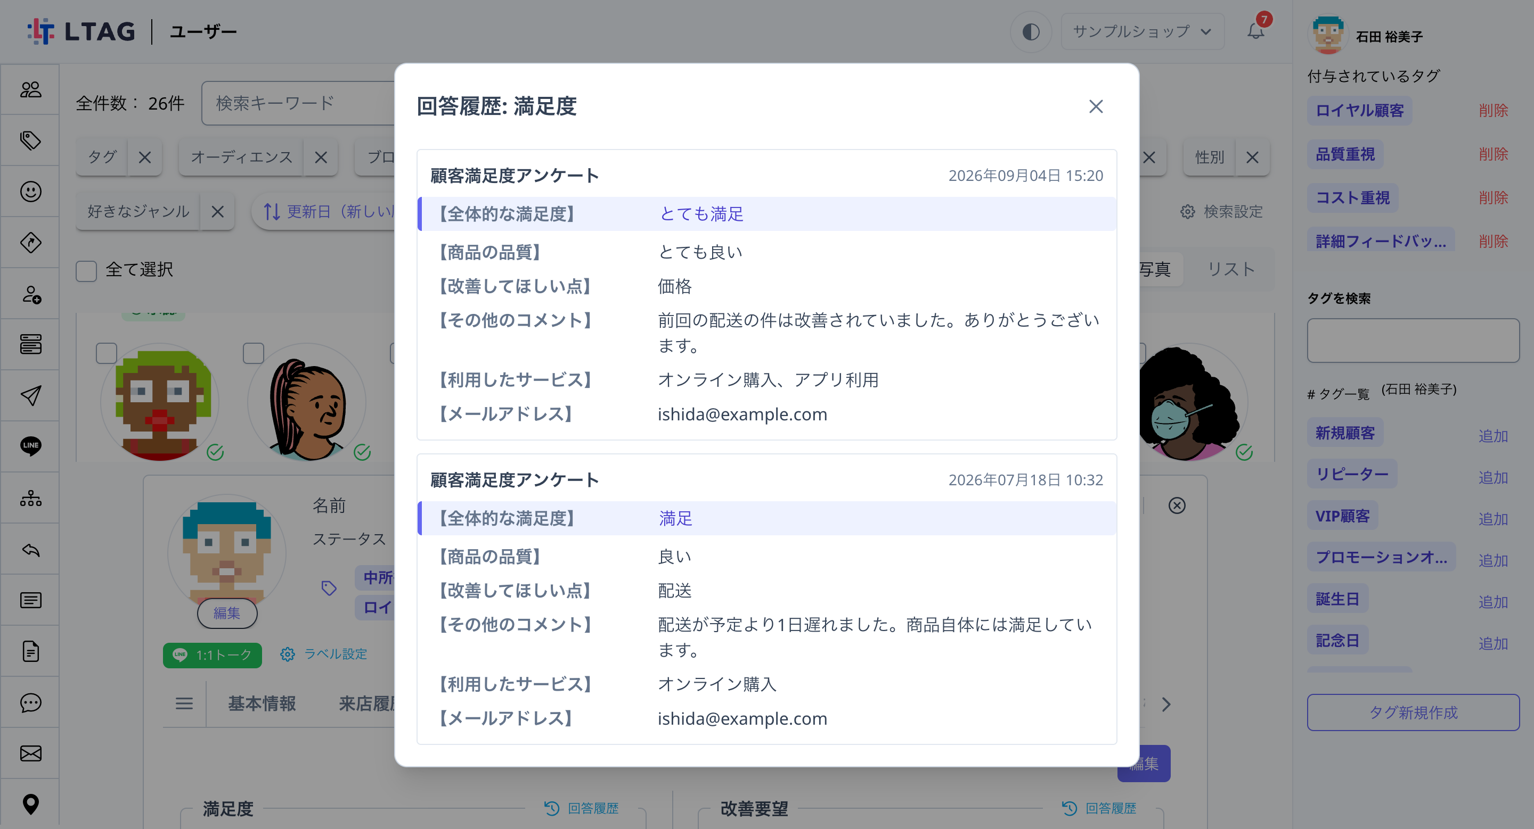Focus the 検索キーワード search field
This screenshot has height=829, width=1534.
[x=298, y=103]
